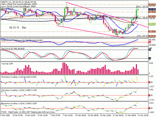
Task: Click the blue dot marker on price chart
Action: click(x=133, y=25)
